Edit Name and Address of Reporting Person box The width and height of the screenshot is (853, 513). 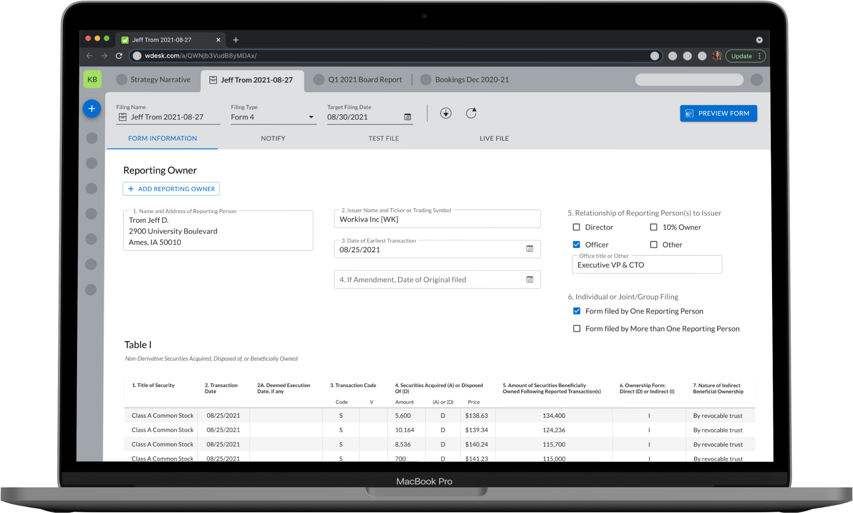point(218,231)
